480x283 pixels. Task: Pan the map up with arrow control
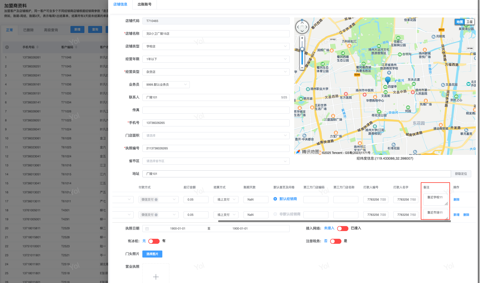pos(302,23)
